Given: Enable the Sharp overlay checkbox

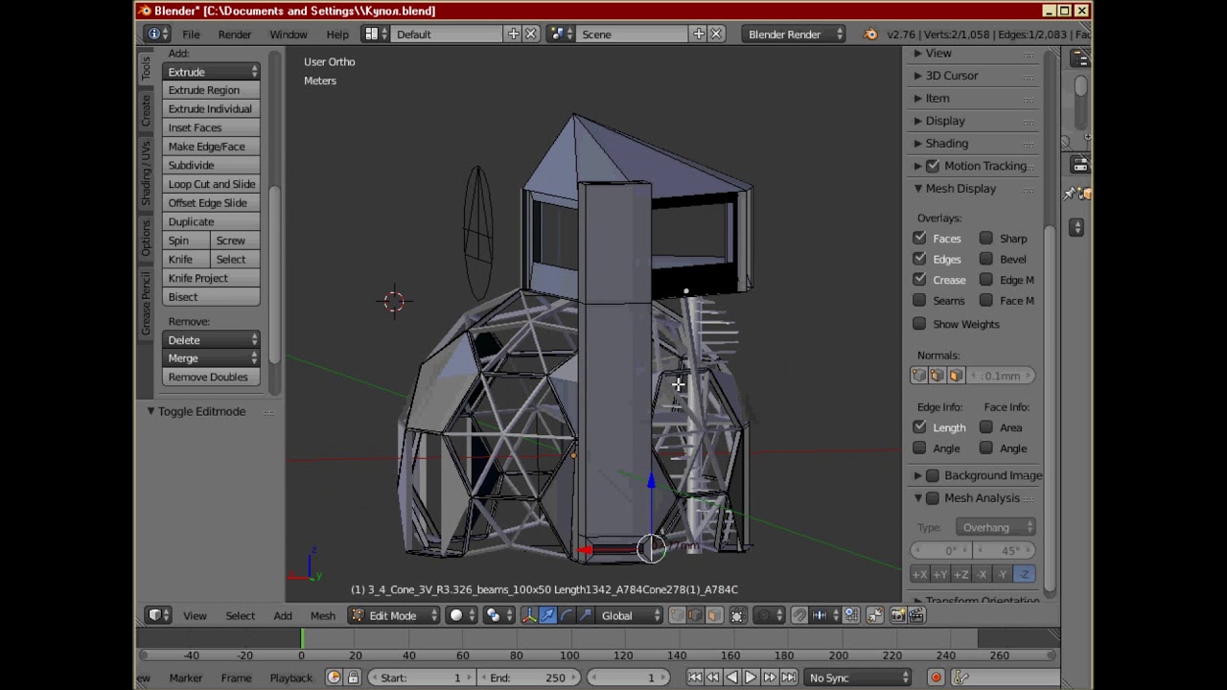Looking at the screenshot, I should click(985, 238).
